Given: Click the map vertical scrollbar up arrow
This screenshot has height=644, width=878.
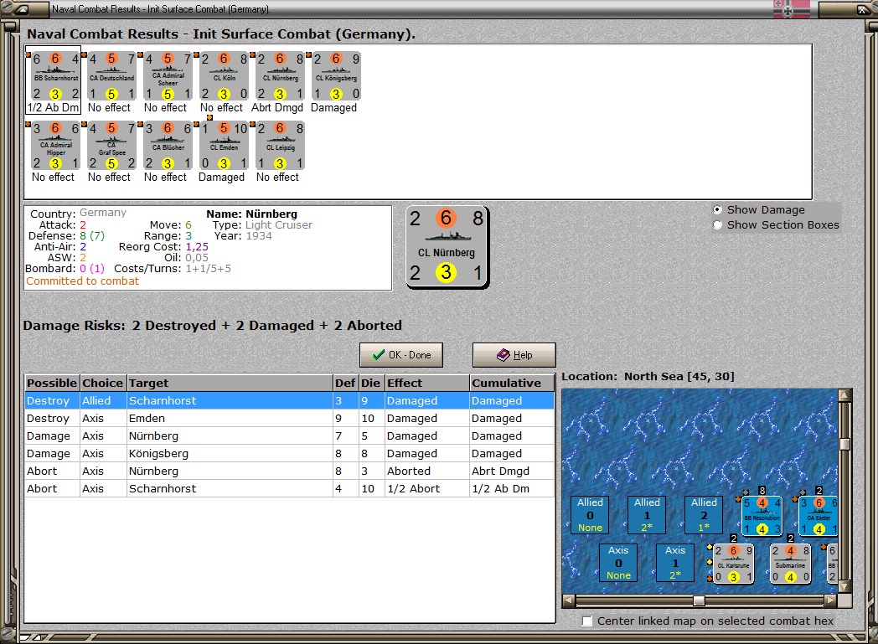Looking at the screenshot, I should pos(844,395).
